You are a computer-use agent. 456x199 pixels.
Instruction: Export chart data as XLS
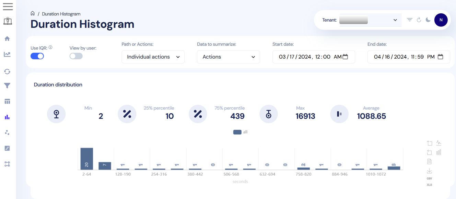[430, 185]
